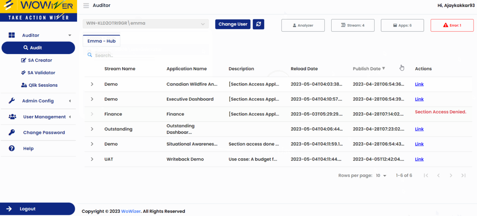The height and width of the screenshot is (216, 477).
Task: Click the Auditor grid icon in sidebar
Action: click(x=12, y=35)
